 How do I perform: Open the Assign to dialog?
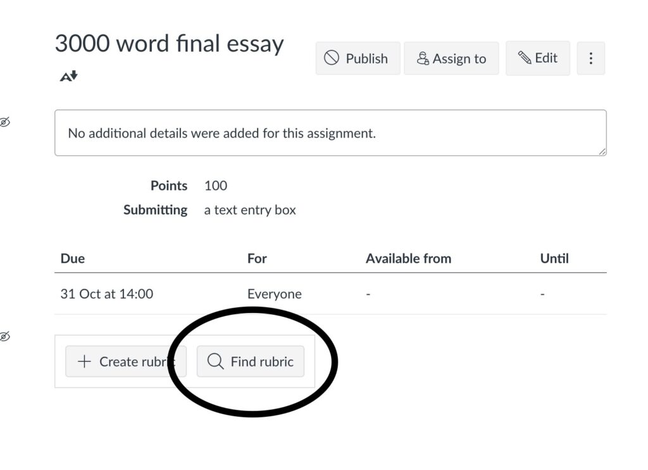click(451, 58)
